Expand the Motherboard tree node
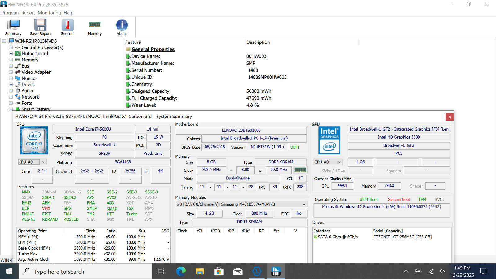Viewport: 496px width, 279px height. point(11,54)
